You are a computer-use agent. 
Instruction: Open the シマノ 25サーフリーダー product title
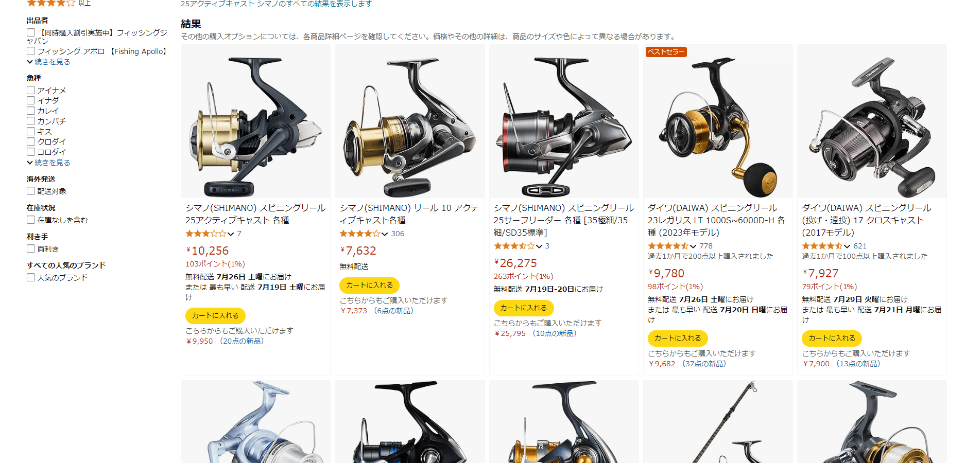pos(564,220)
